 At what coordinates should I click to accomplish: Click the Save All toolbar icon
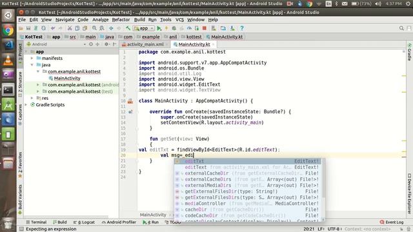[x=28, y=28]
